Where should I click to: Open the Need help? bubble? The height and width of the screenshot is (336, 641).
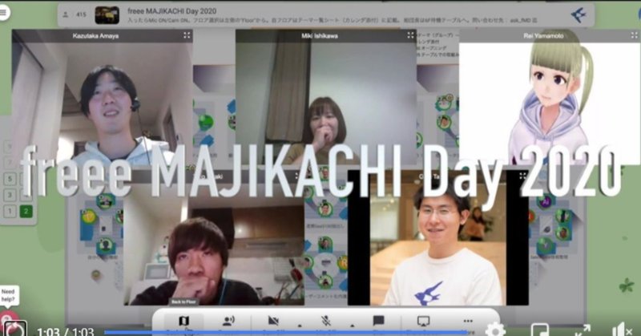pos(8,295)
